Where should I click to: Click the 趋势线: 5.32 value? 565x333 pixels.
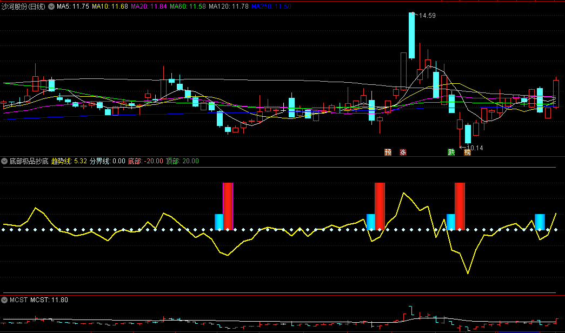click(69, 161)
